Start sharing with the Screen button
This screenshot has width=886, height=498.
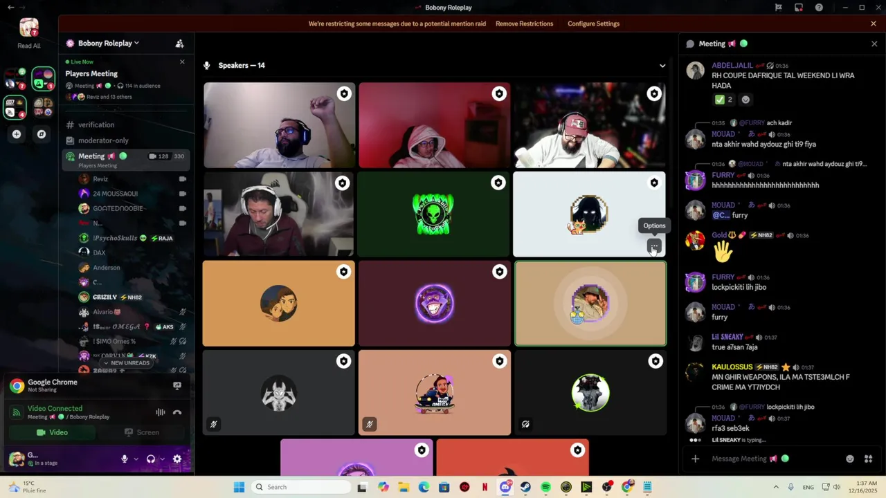(x=142, y=432)
